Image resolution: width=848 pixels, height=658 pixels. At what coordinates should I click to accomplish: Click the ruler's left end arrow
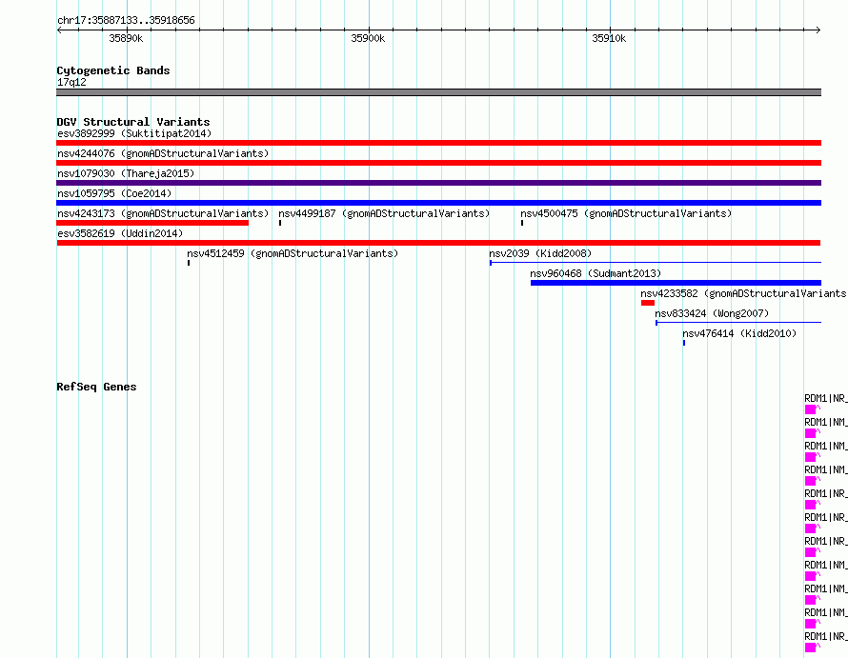(59, 30)
